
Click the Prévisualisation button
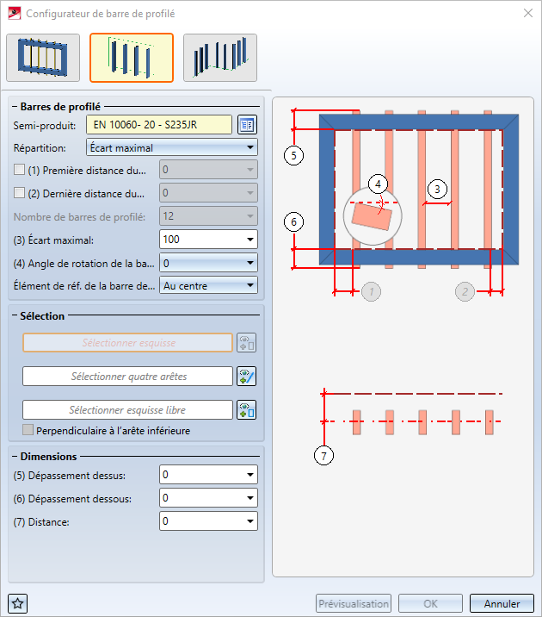(354, 603)
